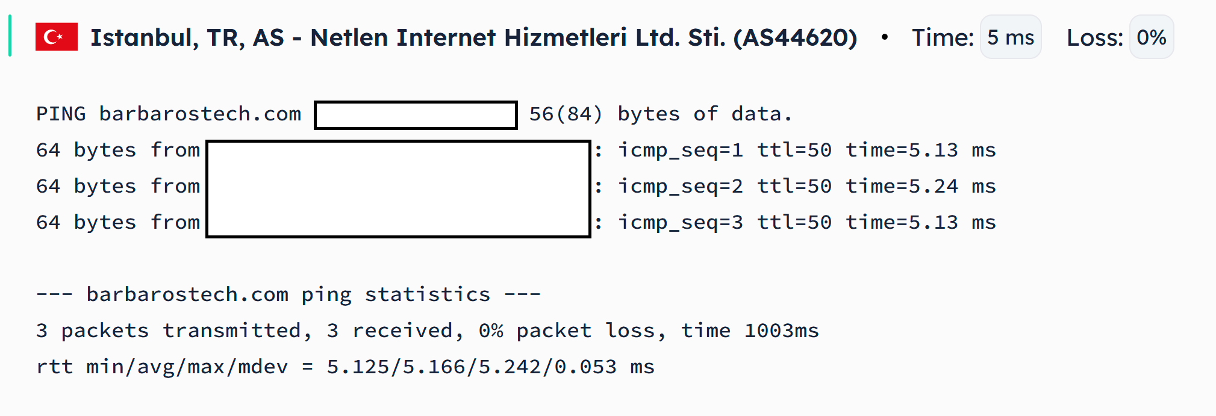
Task: Click the barbarostech.com ping statistics header
Action: (x=288, y=294)
